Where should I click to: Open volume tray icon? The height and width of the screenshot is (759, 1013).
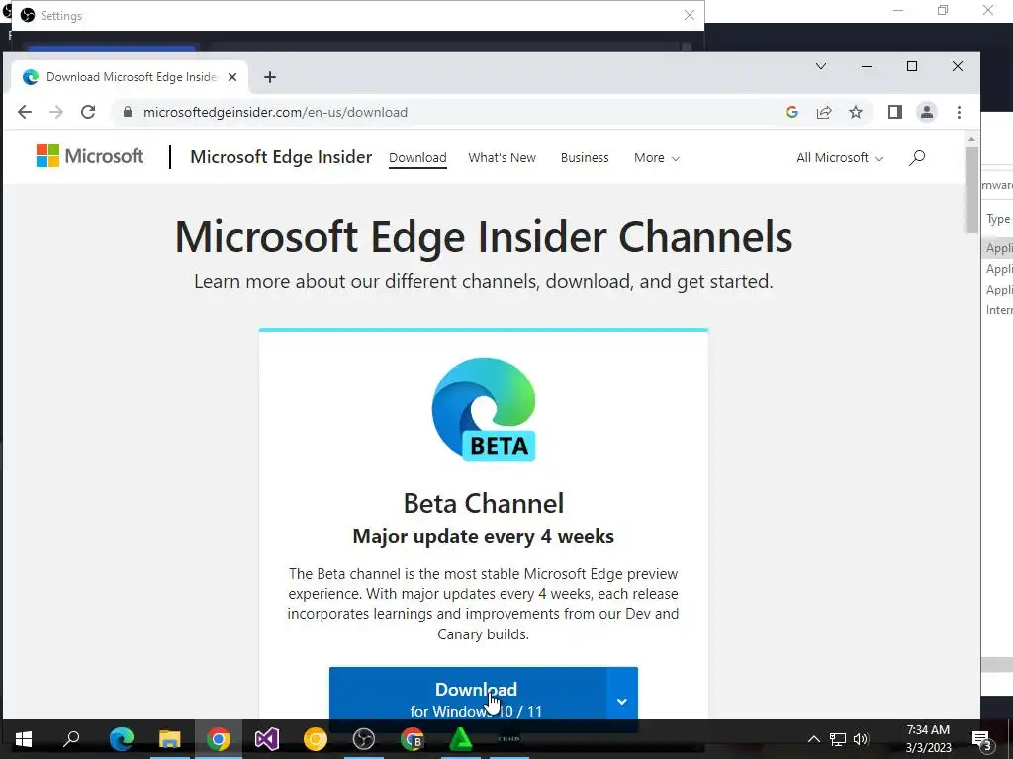[x=862, y=739]
